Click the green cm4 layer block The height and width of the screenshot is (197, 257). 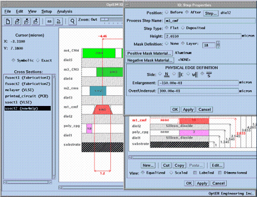[99, 53]
